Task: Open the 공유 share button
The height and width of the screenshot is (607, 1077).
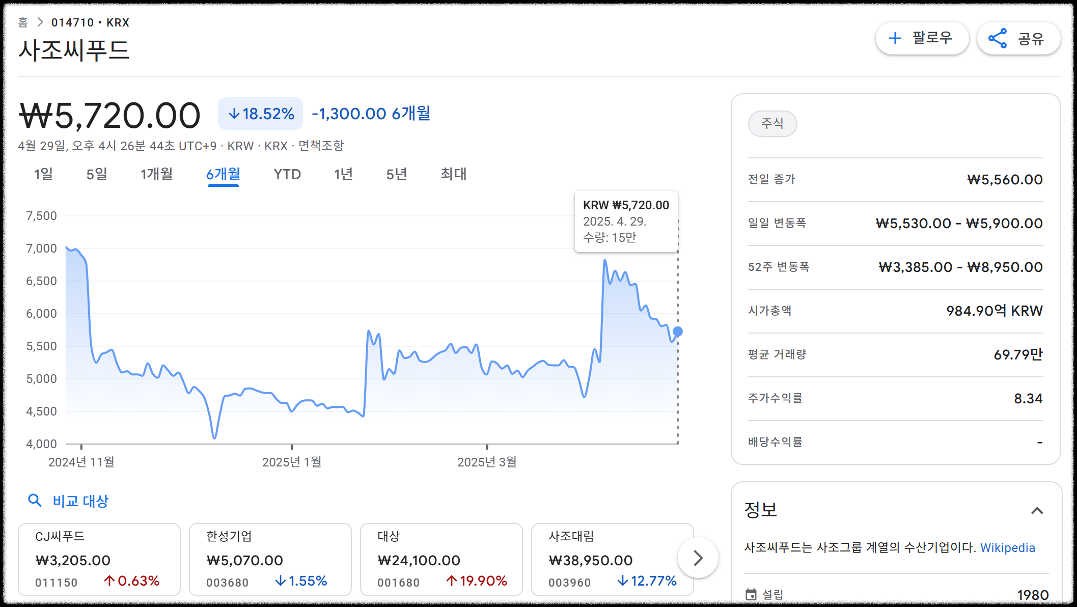Action: tap(1018, 38)
